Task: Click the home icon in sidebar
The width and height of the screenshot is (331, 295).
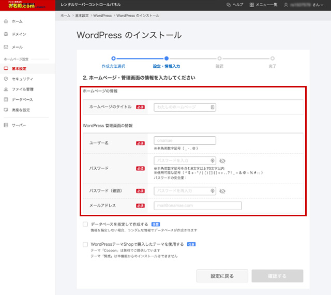Action: point(6,21)
